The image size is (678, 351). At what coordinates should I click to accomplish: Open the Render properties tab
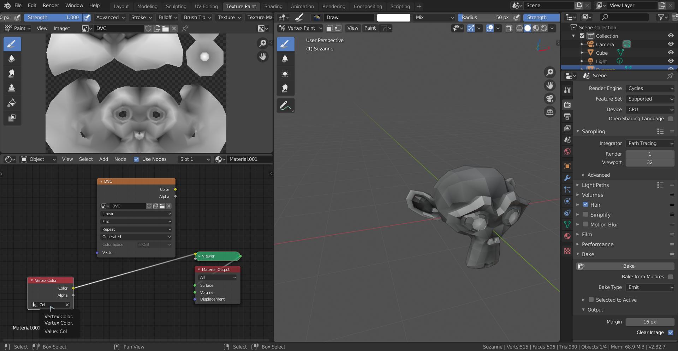click(x=567, y=105)
